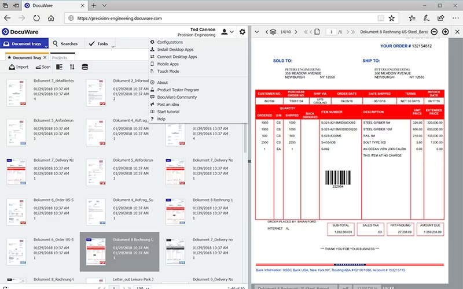Open Mobile Apps menu entry

pyautogui.click(x=168, y=64)
